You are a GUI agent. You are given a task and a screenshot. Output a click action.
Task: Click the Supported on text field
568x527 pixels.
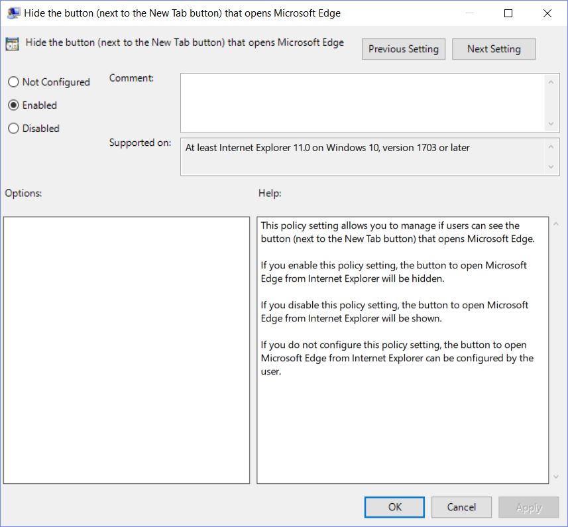click(363, 157)
